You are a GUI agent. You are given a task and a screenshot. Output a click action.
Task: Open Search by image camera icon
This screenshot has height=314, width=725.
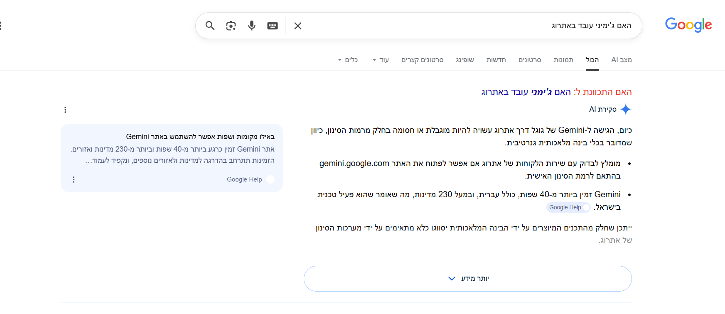231,26
